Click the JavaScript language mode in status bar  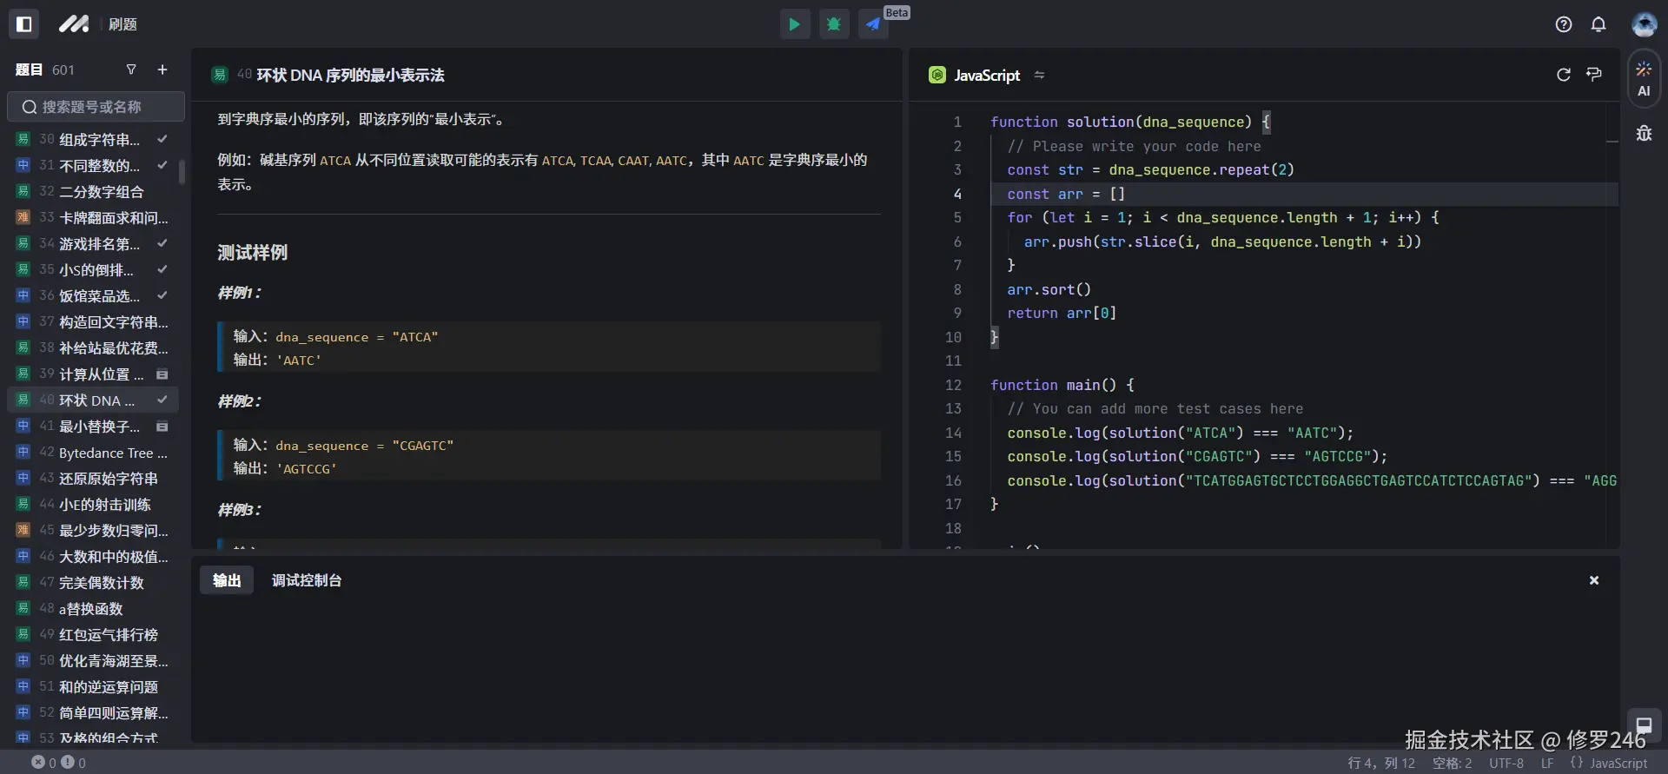(x=1618, y=763)
